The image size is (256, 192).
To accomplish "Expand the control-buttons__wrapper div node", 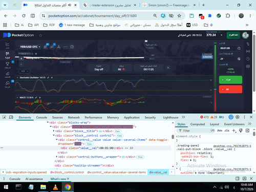I will pyautogui.click(x=57, y=157).
